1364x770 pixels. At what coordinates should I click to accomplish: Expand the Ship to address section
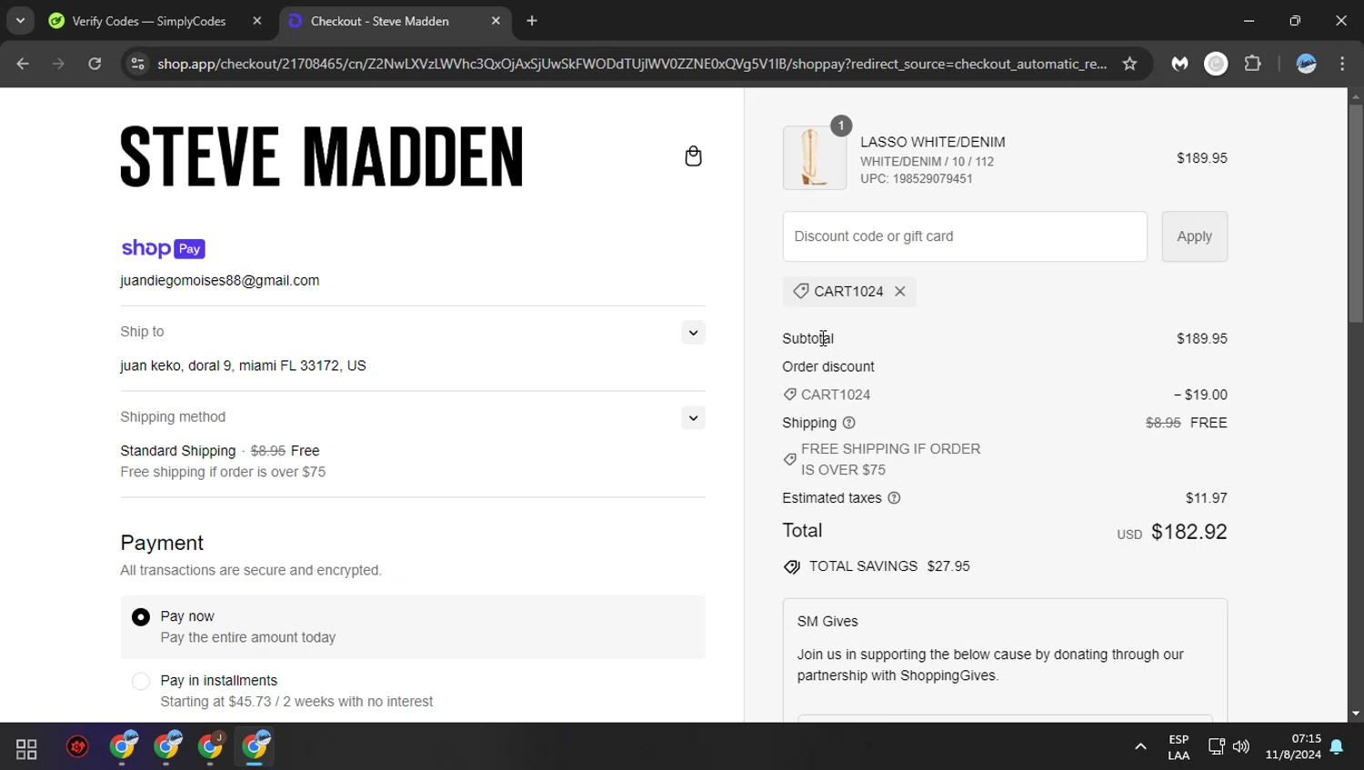pyautogui.click(x=693, y=332)
